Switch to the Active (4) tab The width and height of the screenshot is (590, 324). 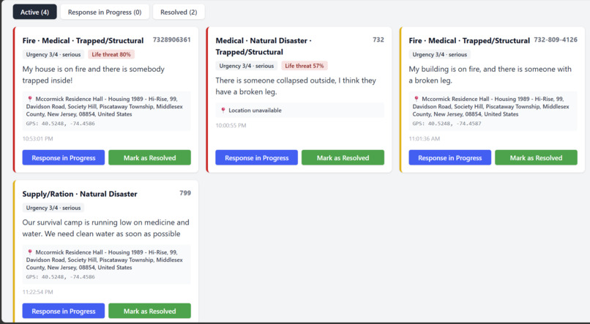click(34, 12)
